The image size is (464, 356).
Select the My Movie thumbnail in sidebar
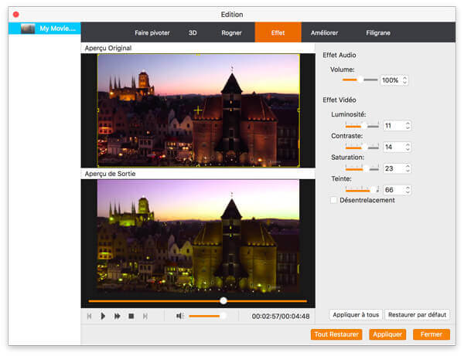29,29
